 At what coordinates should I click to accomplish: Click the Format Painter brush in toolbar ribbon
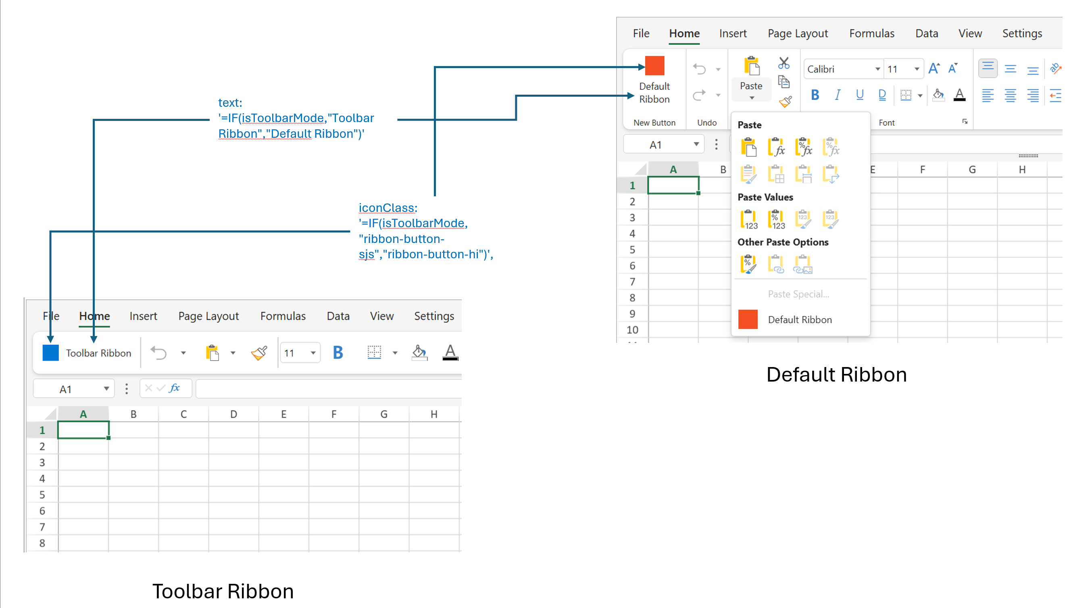259,353
